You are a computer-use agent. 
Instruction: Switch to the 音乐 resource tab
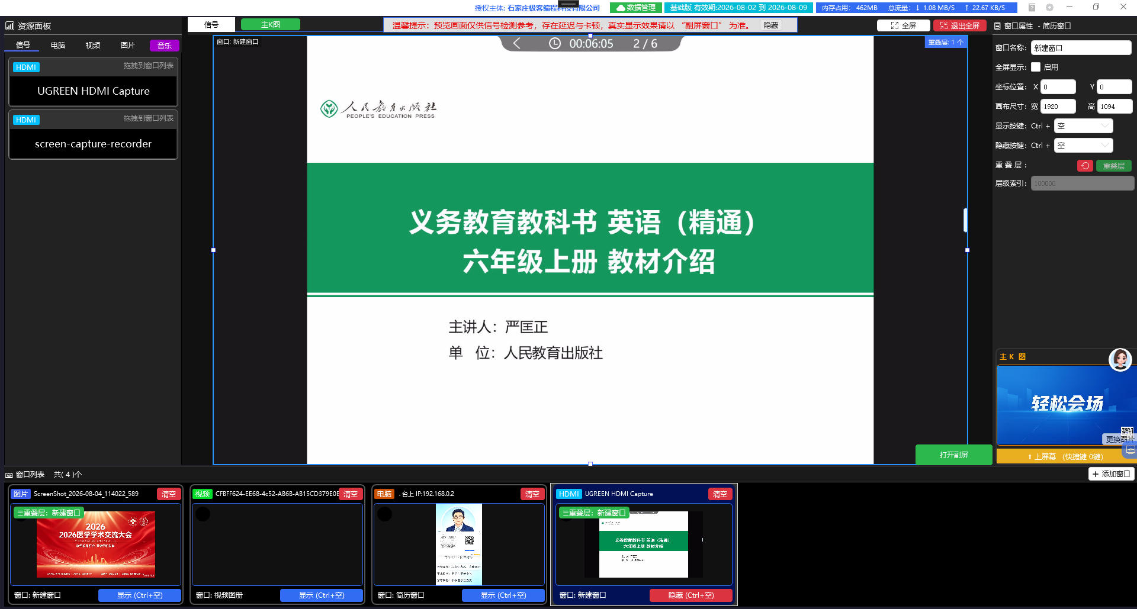[165, 46]
